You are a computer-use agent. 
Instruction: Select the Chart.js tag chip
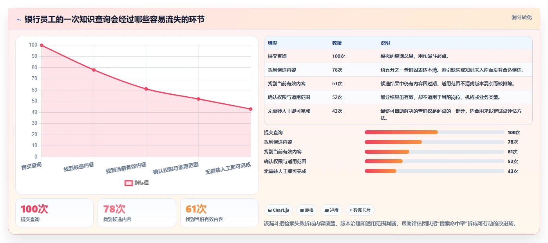(x=279, y=210)
